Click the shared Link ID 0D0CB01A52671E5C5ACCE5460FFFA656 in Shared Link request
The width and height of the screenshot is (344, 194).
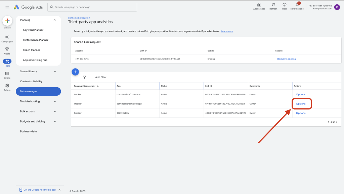160,59
